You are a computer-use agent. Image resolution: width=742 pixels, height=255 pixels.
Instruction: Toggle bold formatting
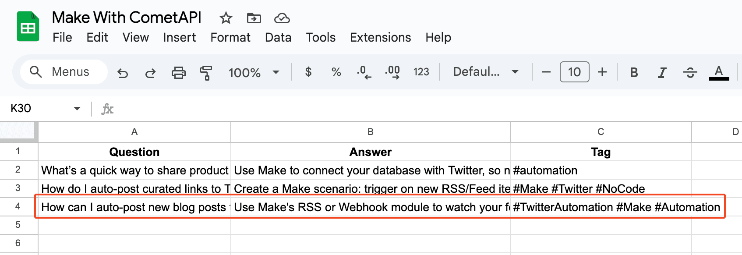pyautogui.click(x=633, y=72)
